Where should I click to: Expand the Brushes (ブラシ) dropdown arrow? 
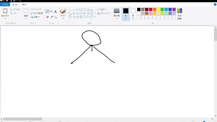[63, 18]
